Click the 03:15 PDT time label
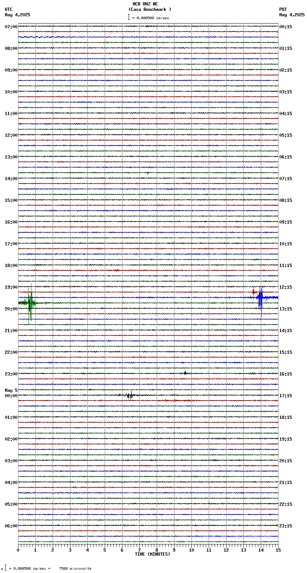This screenshot has width=307, height=573. [286, 92]
